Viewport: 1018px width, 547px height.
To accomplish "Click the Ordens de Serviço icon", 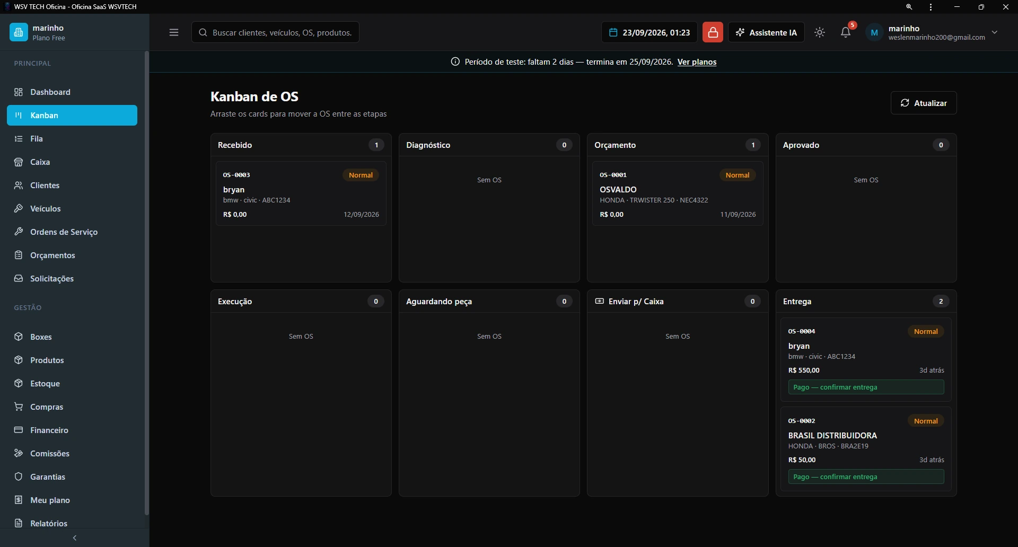I will pyautogui.click(x=19, y=232).
